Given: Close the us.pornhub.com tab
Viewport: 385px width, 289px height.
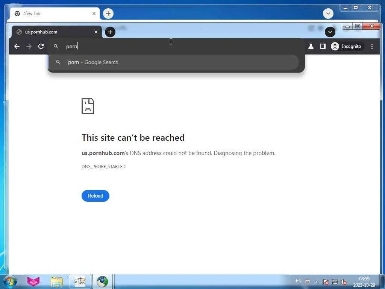Looking at the screenshot, I should click(96, 32).
